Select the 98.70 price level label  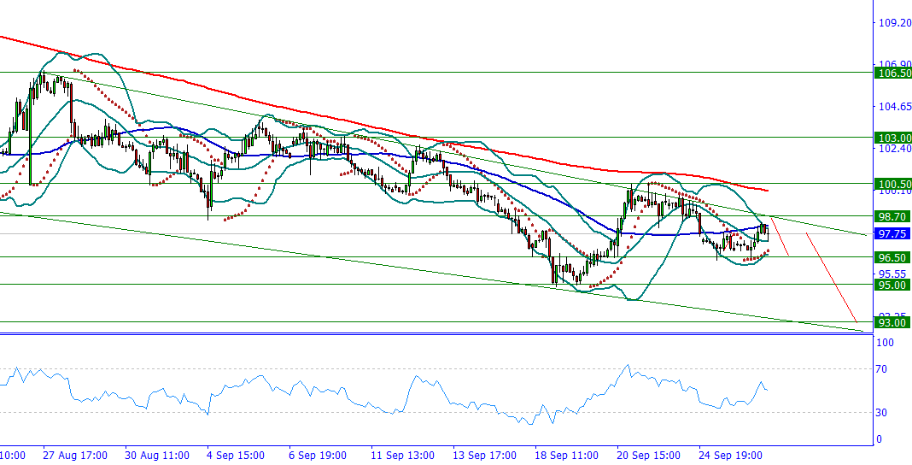[893, 216]
